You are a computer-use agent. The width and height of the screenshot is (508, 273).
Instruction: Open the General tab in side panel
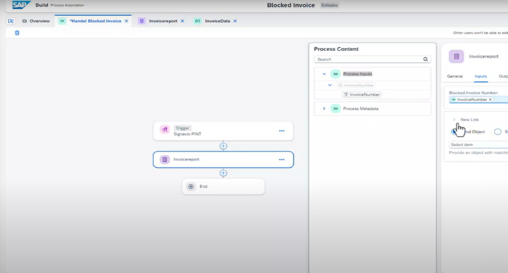click(455, 76)
